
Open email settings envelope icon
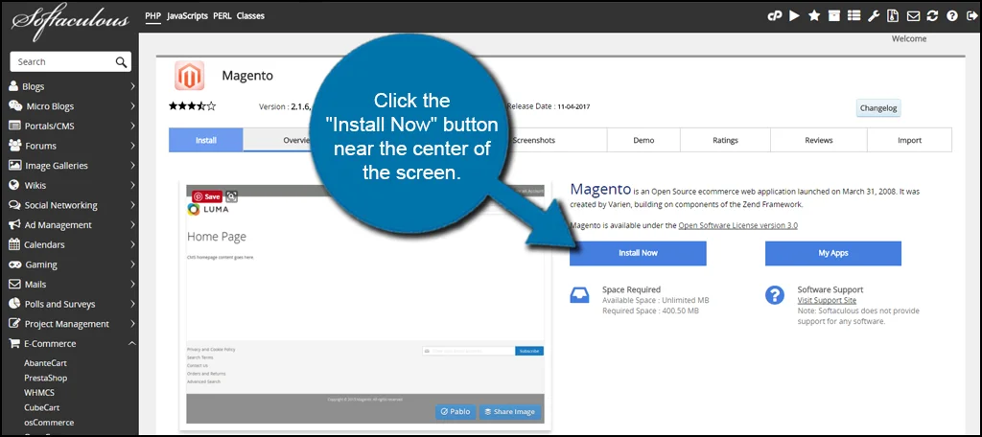913,16
